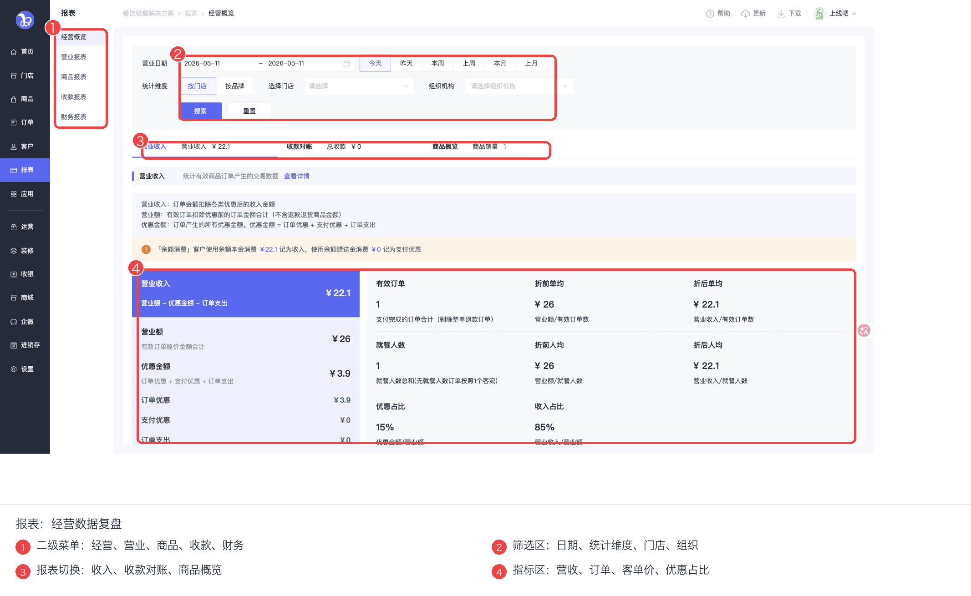Click the 下载 download icon
The width and height of the screenshot is (971, 596).
pos(781,14)
